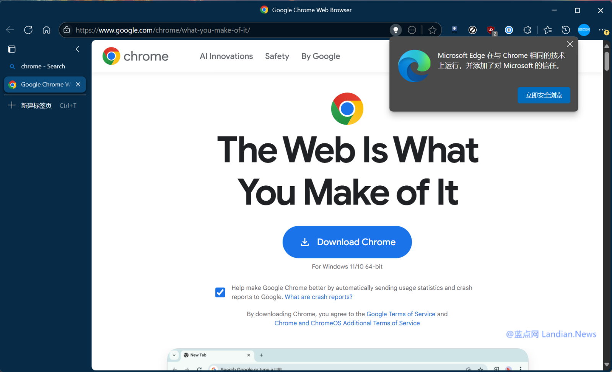Open the tab actions menu icon
The width and height of the screenshot is (612, 372).
point(12,49)
